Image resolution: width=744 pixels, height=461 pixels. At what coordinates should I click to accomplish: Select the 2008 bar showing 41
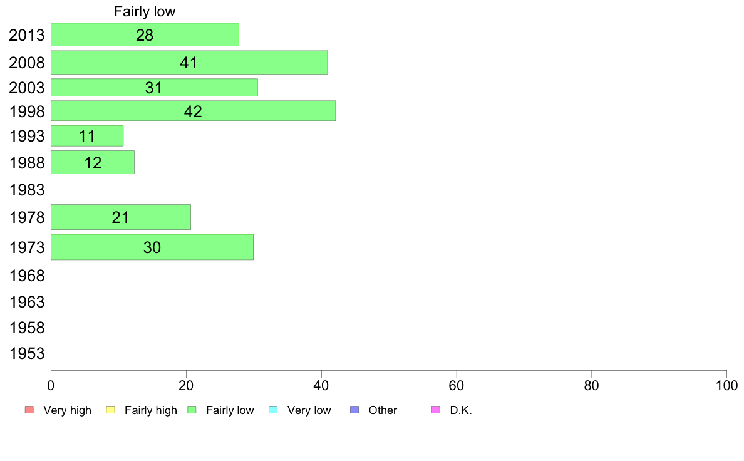[x=189, y=62]
